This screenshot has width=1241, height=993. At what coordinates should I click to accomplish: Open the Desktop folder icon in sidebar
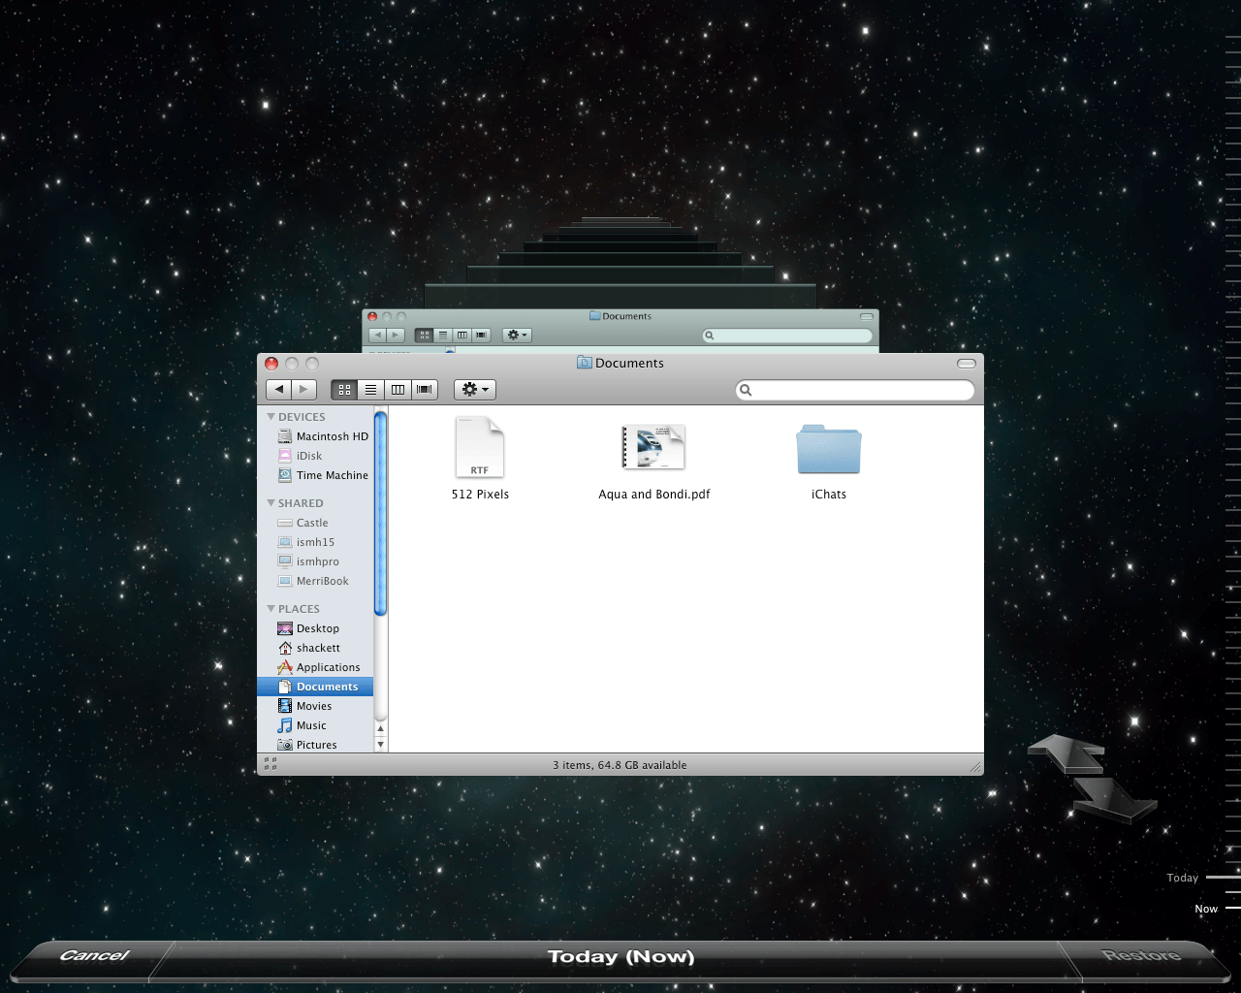[285, 628]
